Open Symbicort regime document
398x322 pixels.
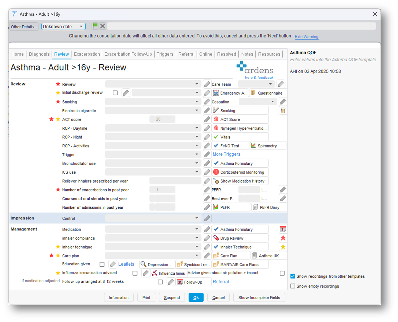pos(194,264)
